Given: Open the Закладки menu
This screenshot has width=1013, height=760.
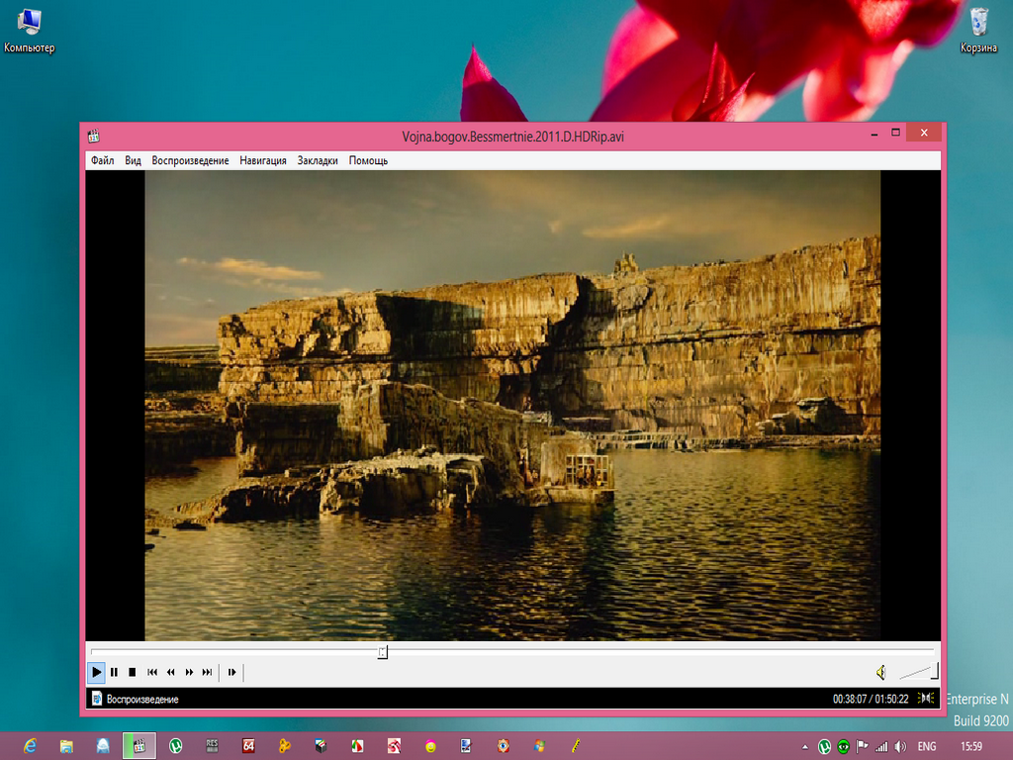Looking at the screenshot, I should click(318, 160).
